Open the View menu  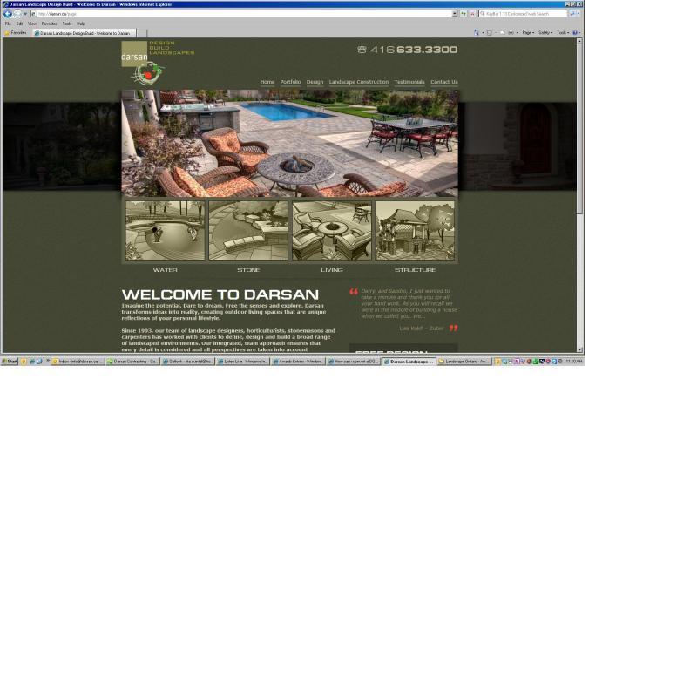[x=31, y=24]
